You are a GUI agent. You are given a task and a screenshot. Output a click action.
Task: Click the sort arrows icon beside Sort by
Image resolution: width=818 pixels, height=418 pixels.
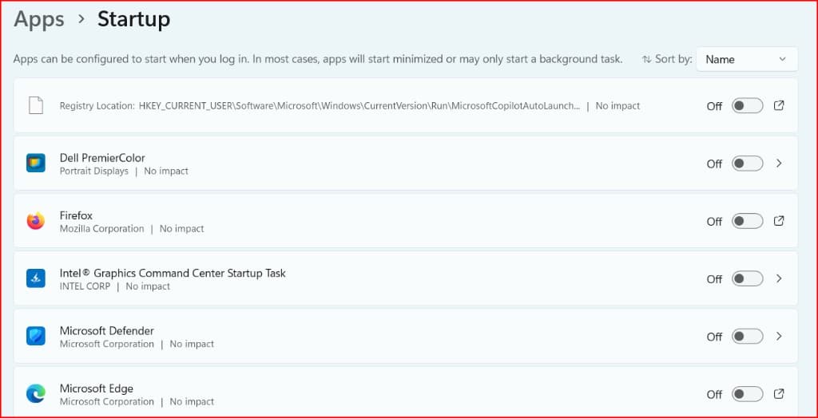pyautogui.click(x=646, y=59)
